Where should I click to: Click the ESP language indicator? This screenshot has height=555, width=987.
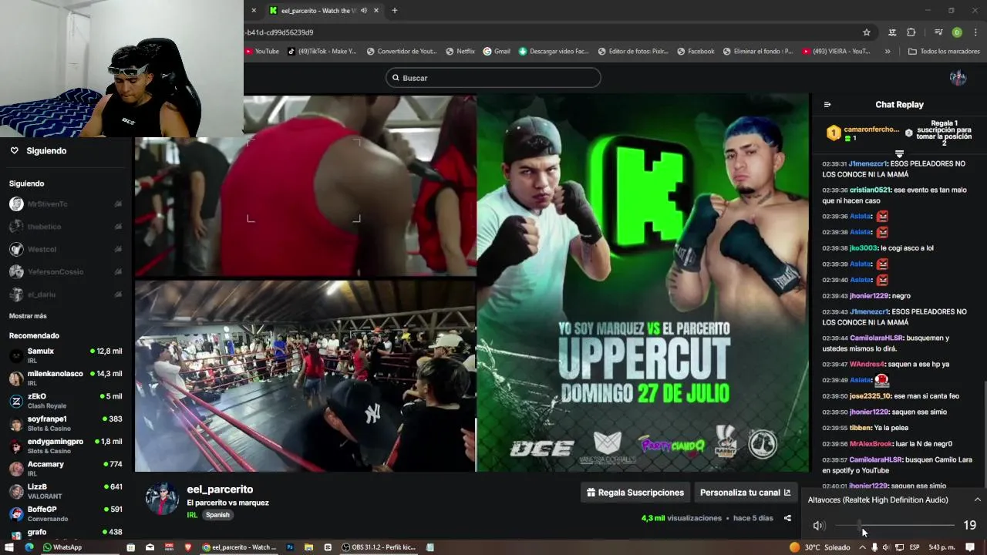[915, 547]
